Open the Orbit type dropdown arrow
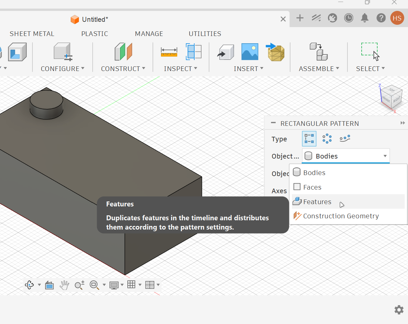This screenshot has width=408, height=324. [39, 285]
